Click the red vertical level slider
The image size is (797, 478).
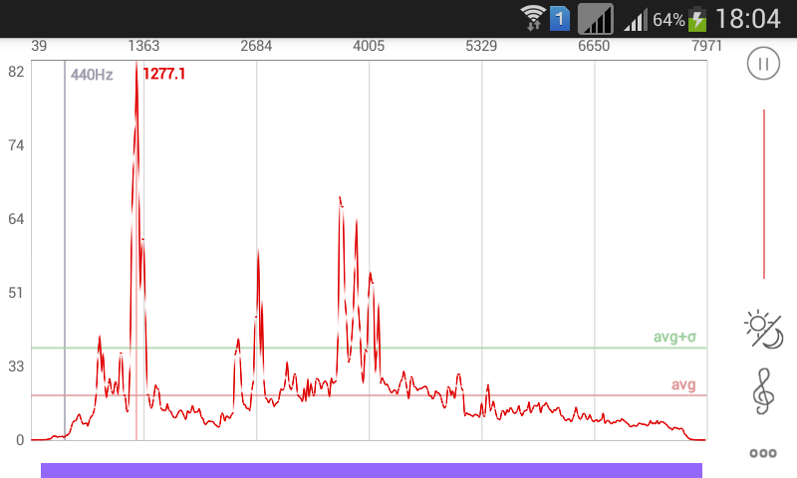coord(764,194)
